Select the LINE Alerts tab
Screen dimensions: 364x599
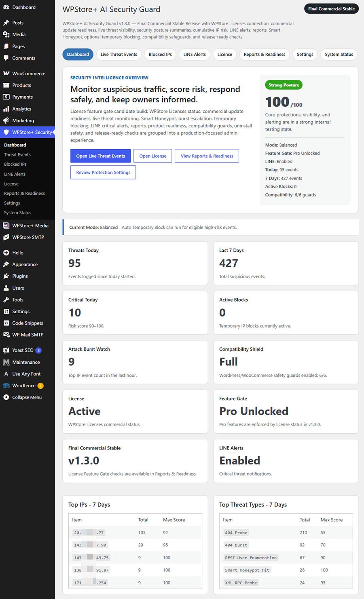click(195, 55)
